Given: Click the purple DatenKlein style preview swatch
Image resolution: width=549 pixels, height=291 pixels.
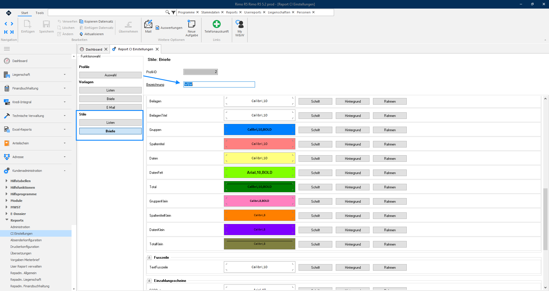Looking at the screenshot, I should click(260, 230).
